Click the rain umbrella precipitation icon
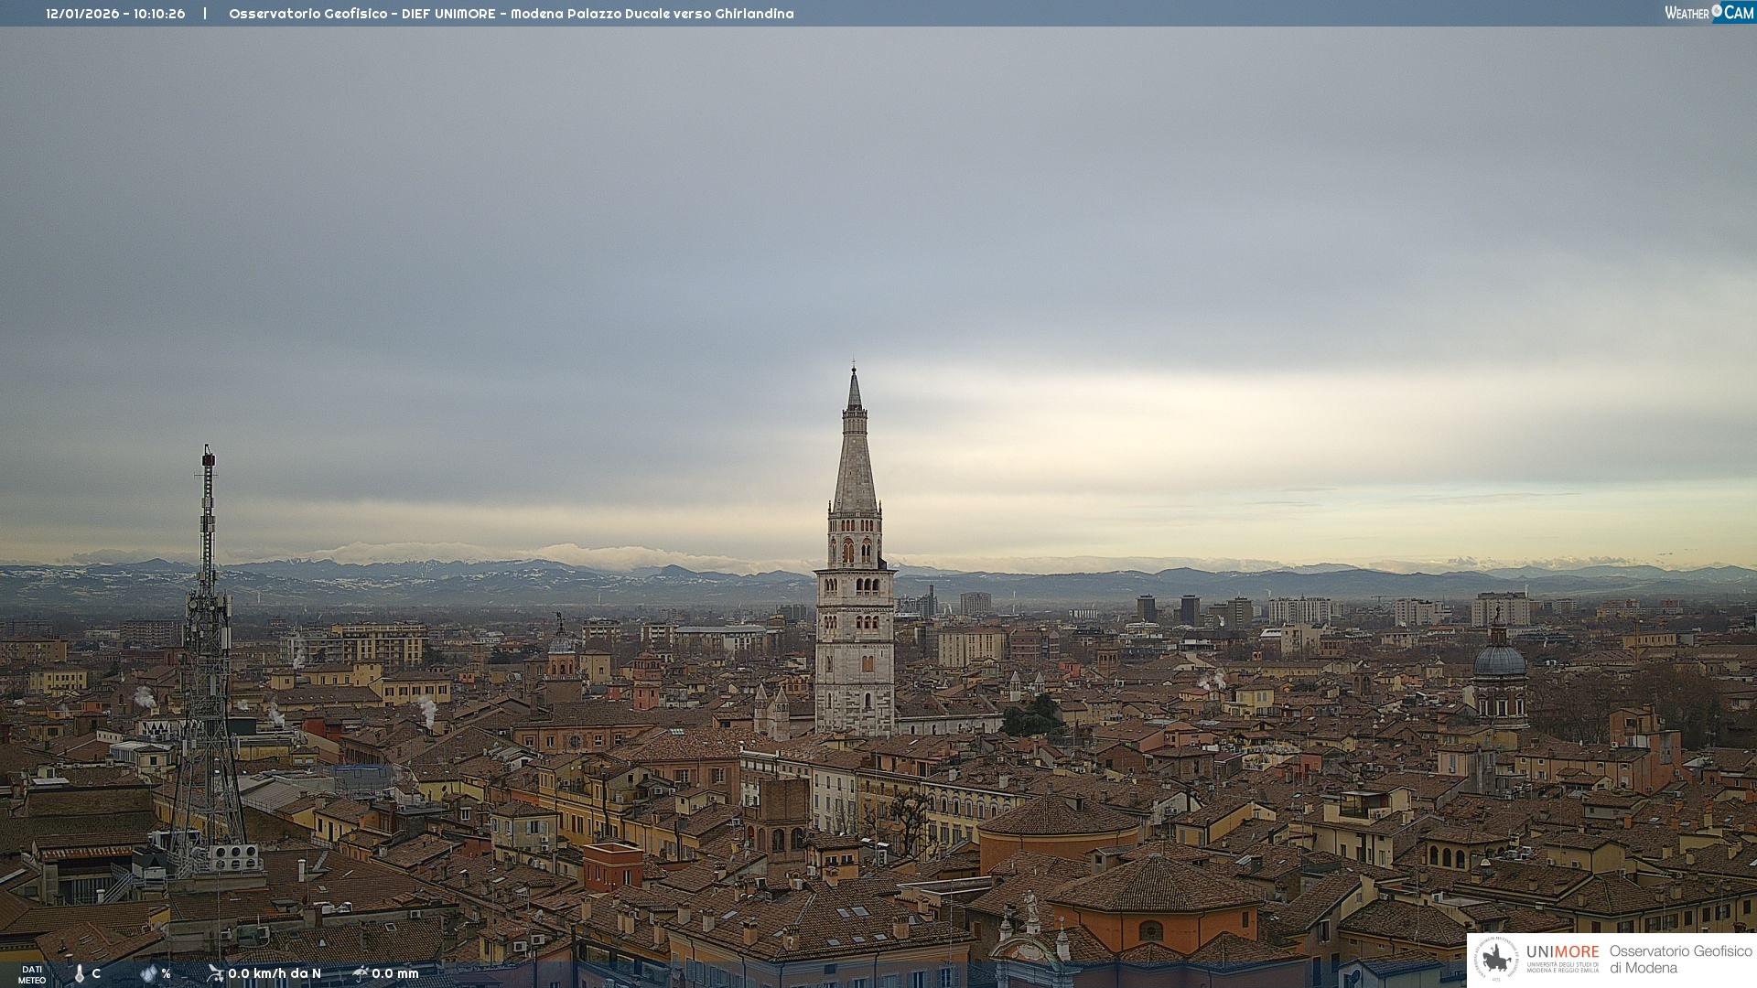Image resolution: width=1757 pixels, height=988 pixels. [361, 973]
